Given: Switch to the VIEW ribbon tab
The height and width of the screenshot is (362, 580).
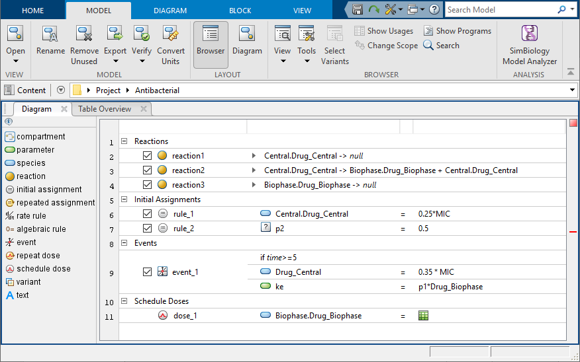Looking at the screenshot, I should tap(302, 11).
